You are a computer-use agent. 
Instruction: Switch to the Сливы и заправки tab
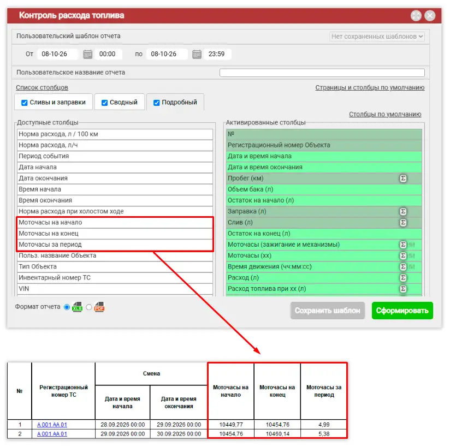[54, 102]
